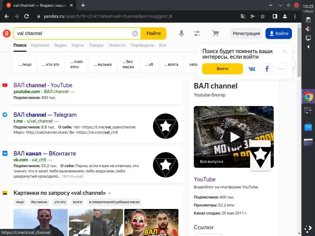Go back with browser back arrow
The image size is (315, 236).
click(x=7, y=16)
